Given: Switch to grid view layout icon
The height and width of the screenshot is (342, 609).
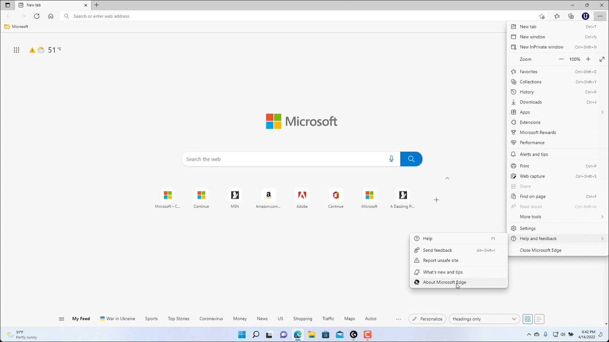Looking at the screenshot, I should (x=528, y=319).
